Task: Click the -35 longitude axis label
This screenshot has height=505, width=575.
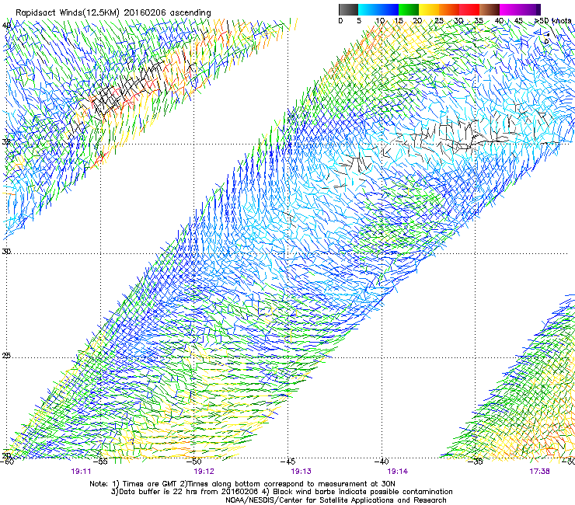Action: point(476,461)
